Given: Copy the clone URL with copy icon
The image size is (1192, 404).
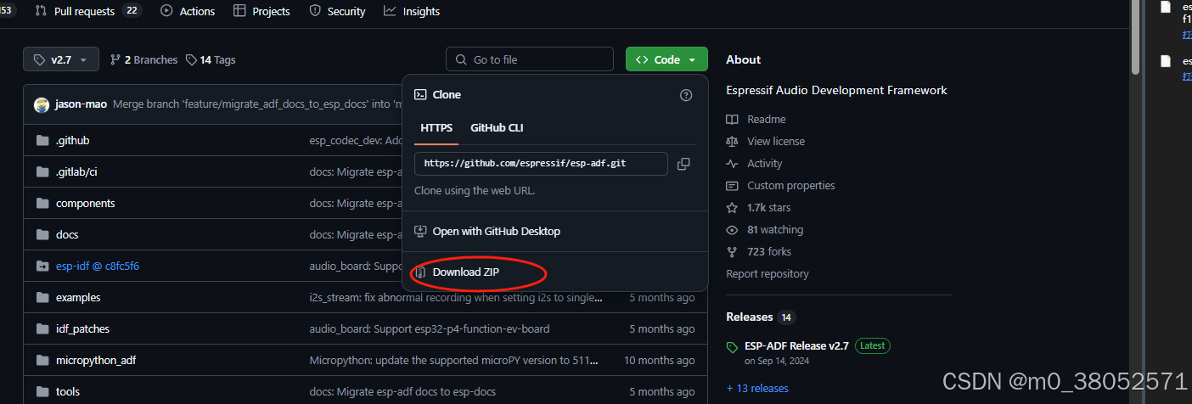Looking at the screenshot, I should [683, 164].
